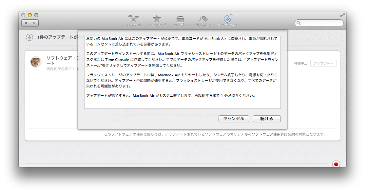
Task: Select the アップデート tab with badge
Action: point(228,21)
